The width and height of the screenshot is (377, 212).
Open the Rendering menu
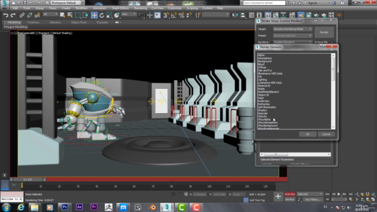click(140, 8)
